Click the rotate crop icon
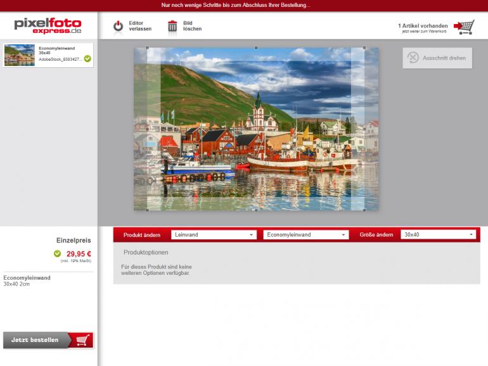 [x=413, y=58]
